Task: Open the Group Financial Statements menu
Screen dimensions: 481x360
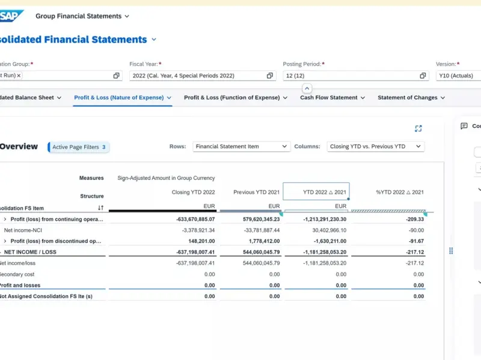Action: [x=82, y=16]
